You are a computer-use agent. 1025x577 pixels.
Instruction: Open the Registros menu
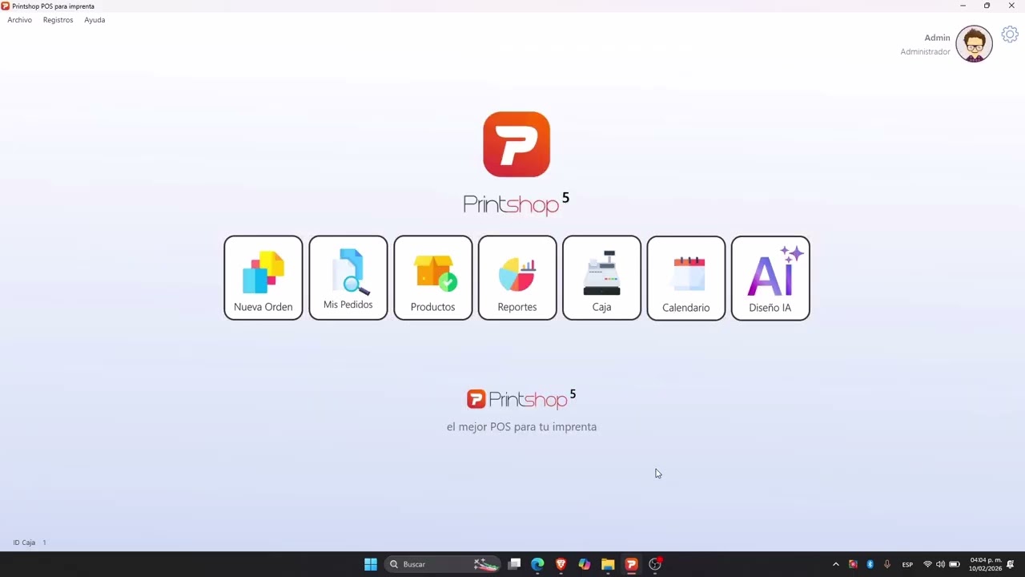coord(58,20)
